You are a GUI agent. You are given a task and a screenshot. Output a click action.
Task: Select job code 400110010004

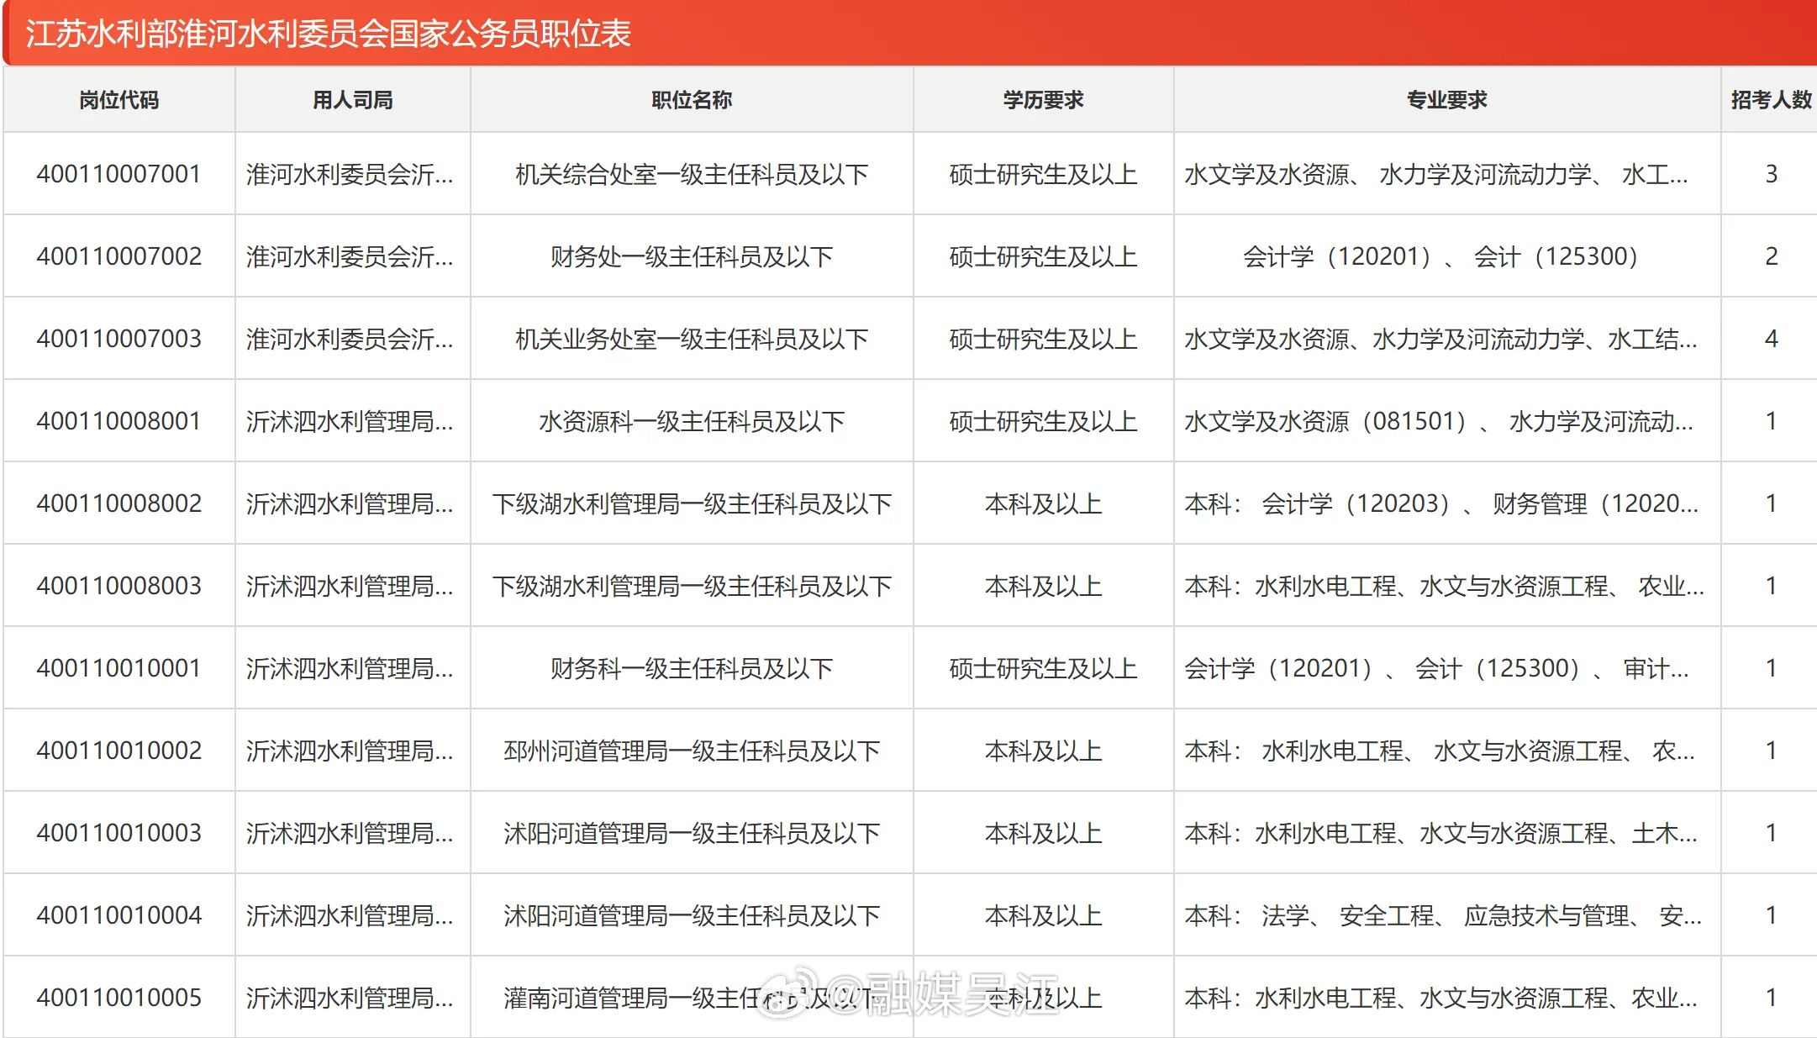[119, 915]
